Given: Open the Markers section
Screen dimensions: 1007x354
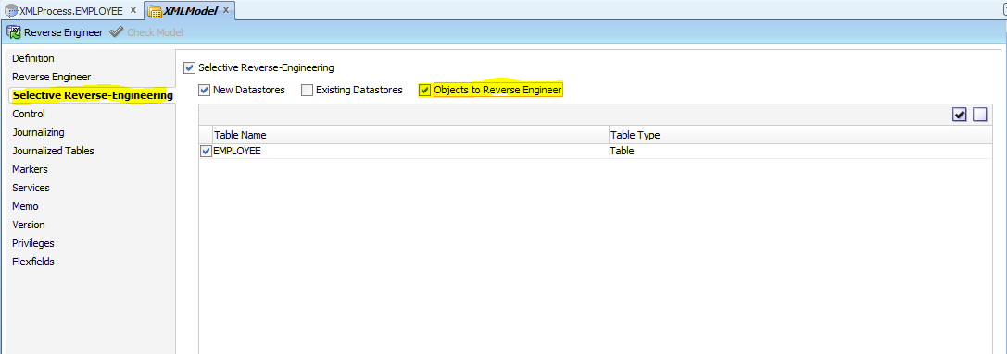Looking at the screenshot, I should point(31,169).
